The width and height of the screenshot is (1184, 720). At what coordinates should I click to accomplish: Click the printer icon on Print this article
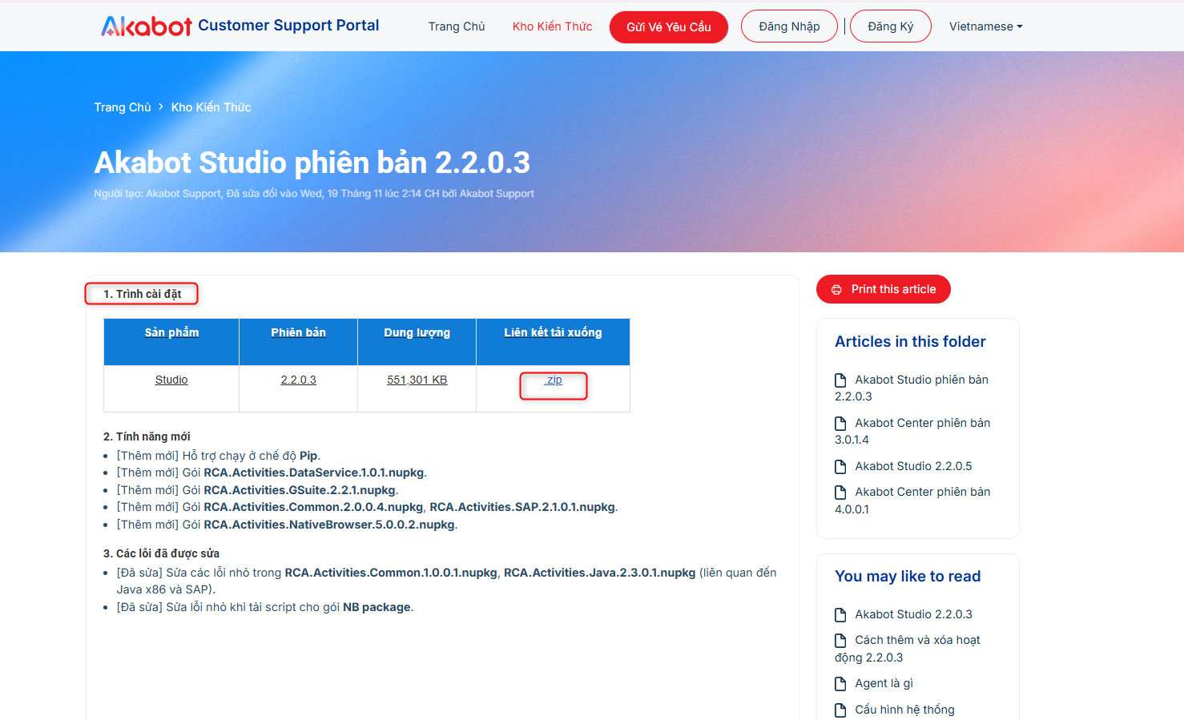click(x=836, y=289)
